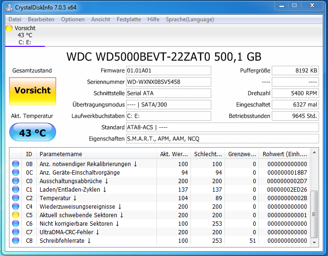Select the Schreibfehlerrate row text
The width and height of the screenshot is (328, 256).
tap(65, 240)
